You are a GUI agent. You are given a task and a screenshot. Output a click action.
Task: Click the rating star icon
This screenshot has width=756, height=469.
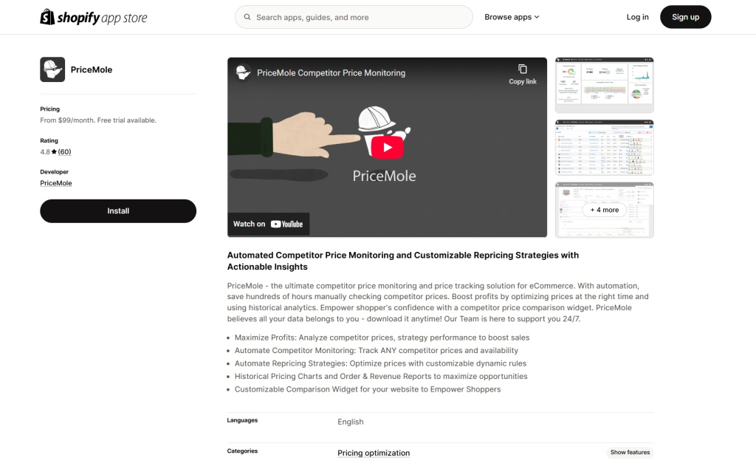pyautogui.click(x=54, y=151)
